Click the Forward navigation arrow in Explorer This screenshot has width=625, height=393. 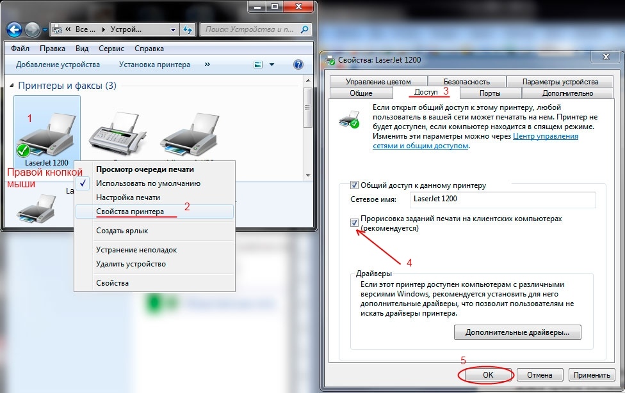pyautogui.click(x=33, y=29)
